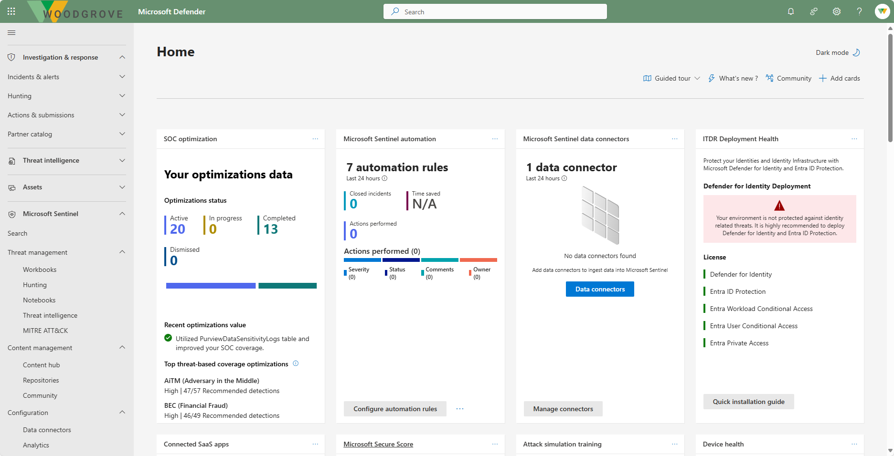Screen dimensions: 894x456
Task: Open the Quick installation guide
Action: coord(748,402)
